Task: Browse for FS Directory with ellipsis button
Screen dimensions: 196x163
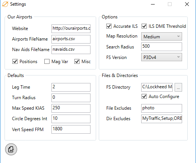Action: (x=178, y=87)
